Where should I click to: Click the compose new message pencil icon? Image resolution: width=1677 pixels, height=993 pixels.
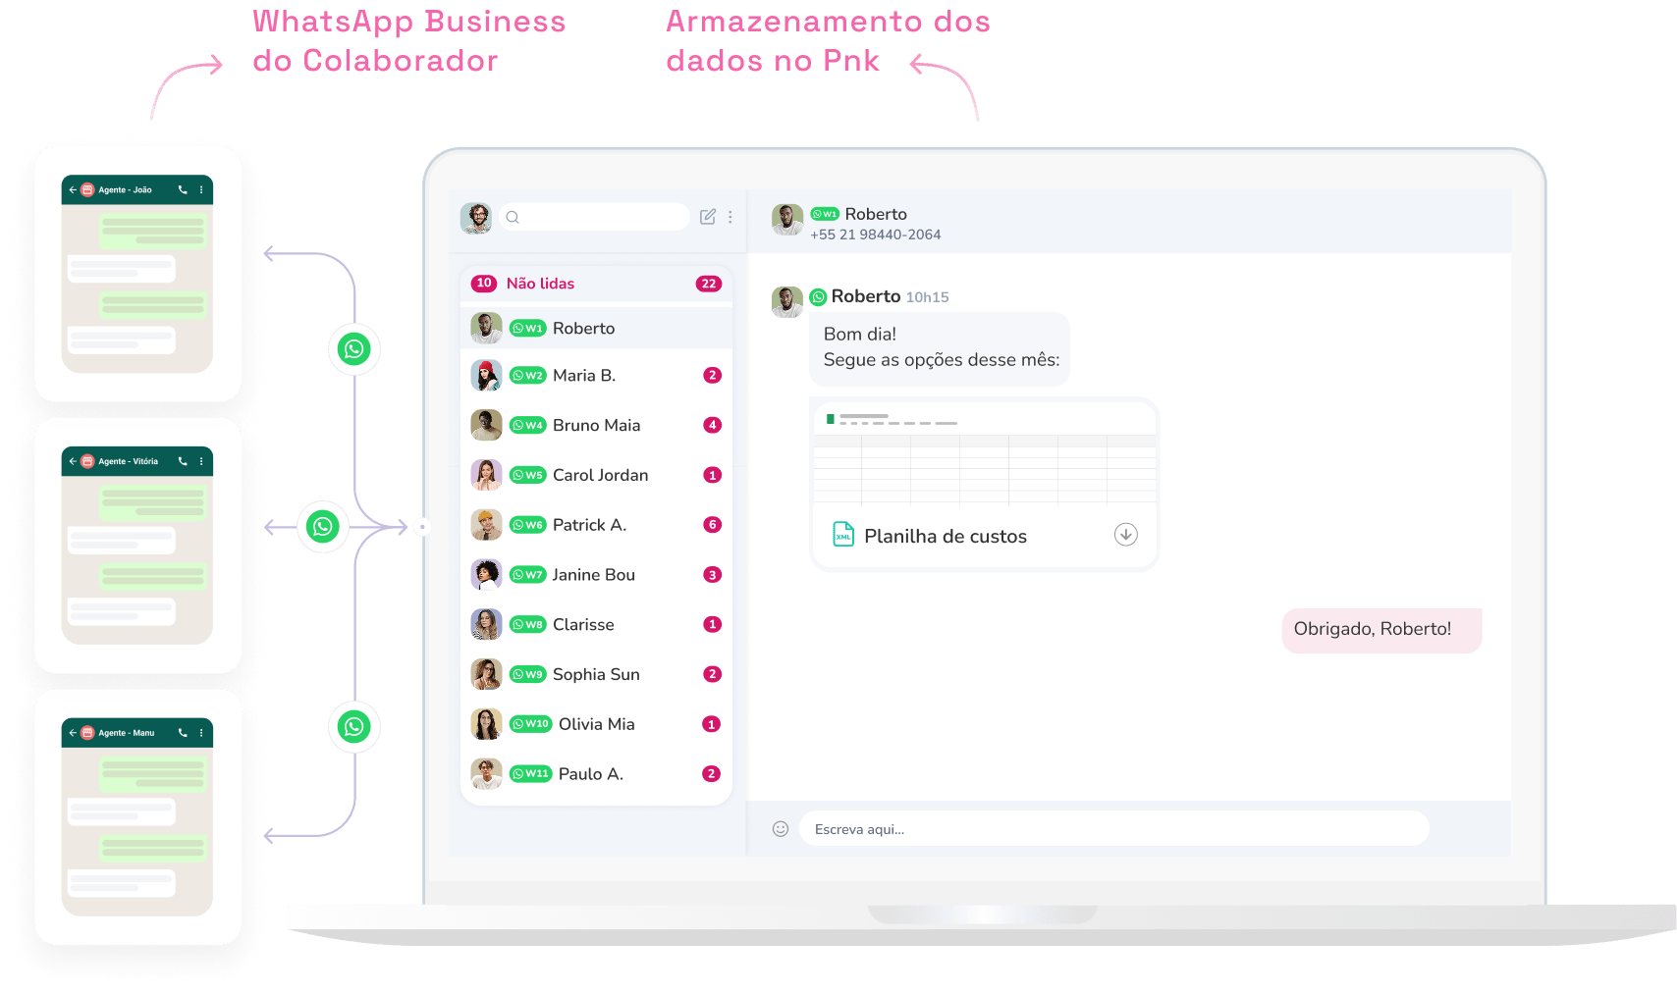(707, 217)
